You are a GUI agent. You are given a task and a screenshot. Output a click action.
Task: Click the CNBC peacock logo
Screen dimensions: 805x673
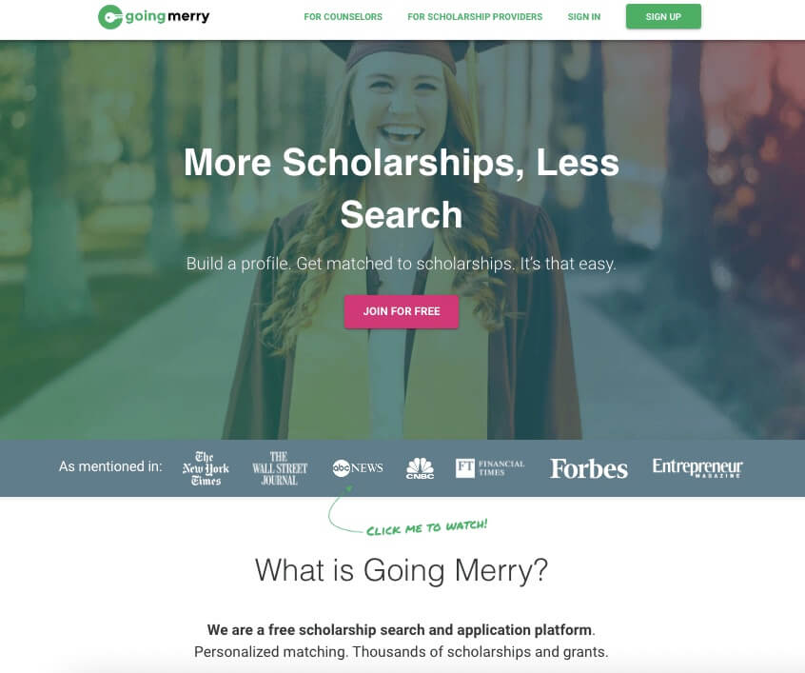coord(420,468)
